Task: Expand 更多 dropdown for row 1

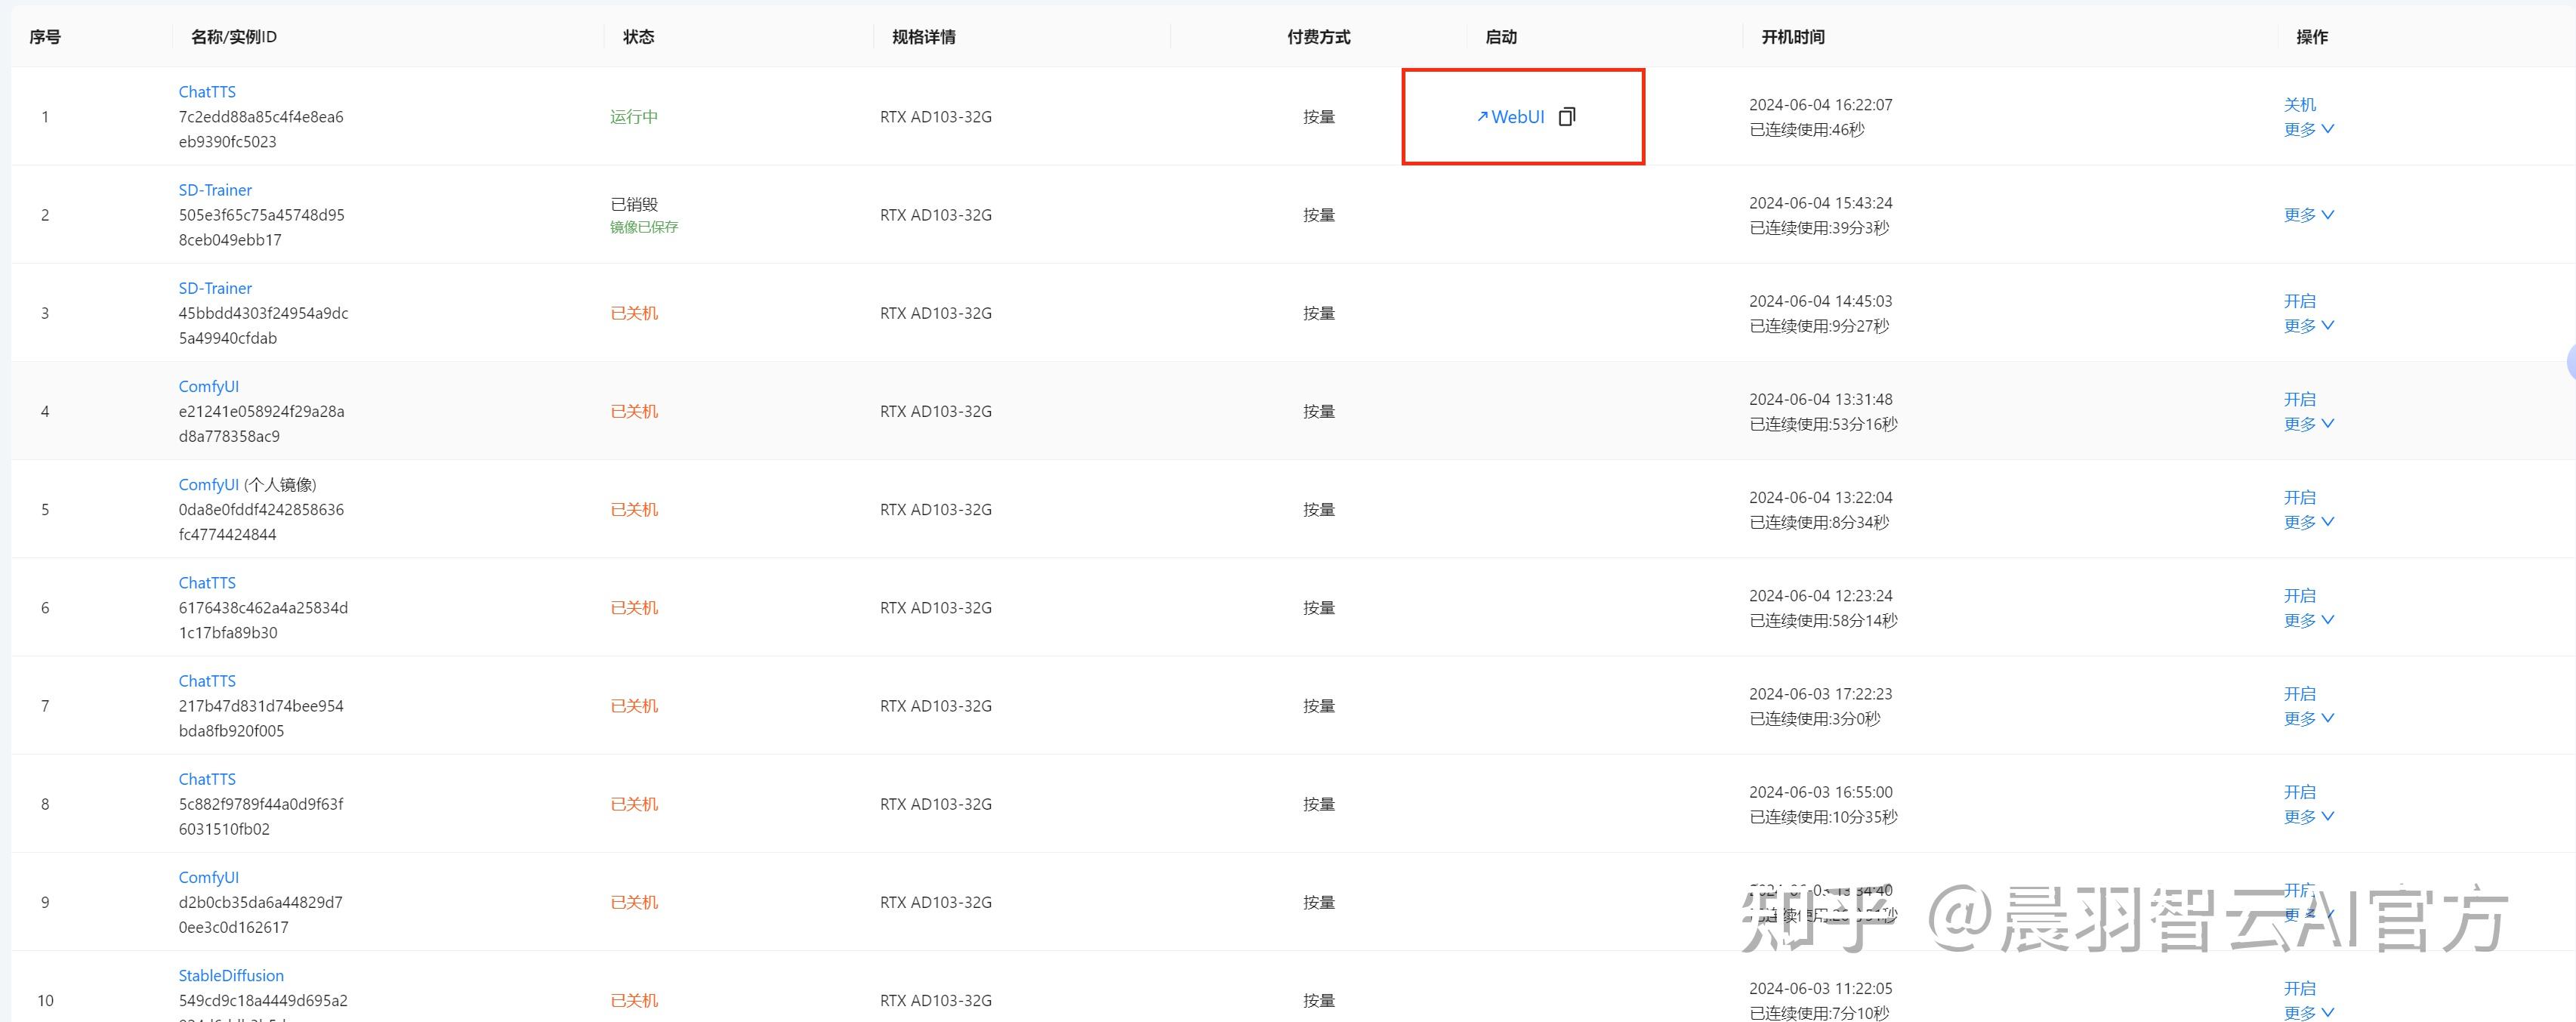Action: click(x=2308, y=129)
